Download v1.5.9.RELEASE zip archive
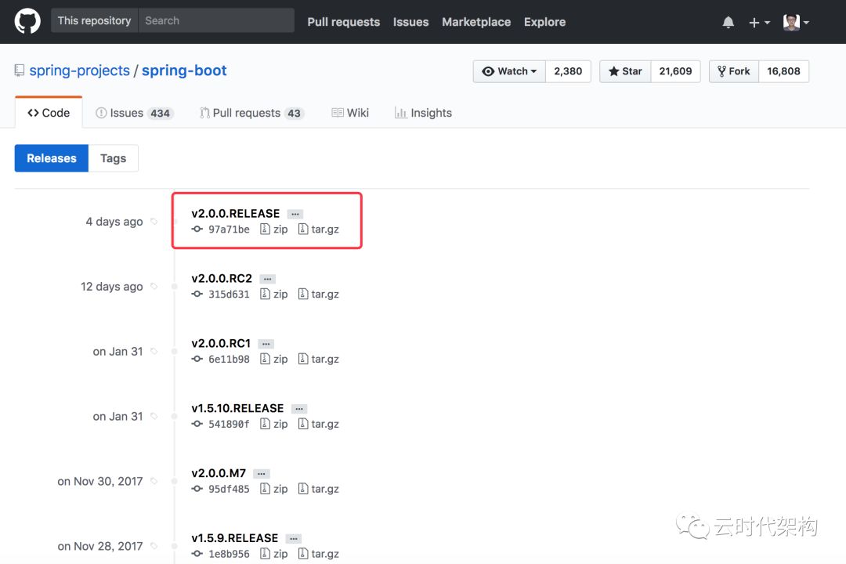 (274, 554)
